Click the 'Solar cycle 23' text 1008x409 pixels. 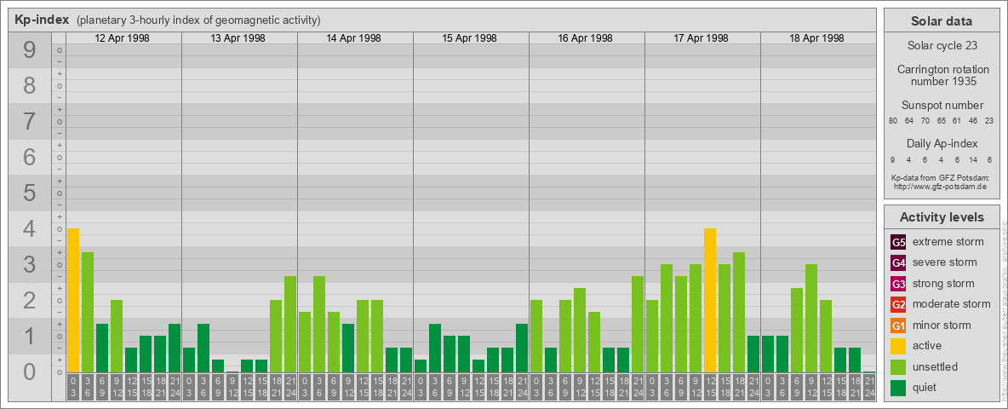coord(942,46)
